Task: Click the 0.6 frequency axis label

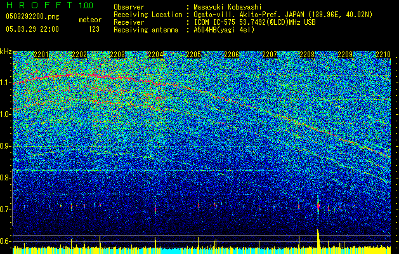Action: tap(6, 241)
